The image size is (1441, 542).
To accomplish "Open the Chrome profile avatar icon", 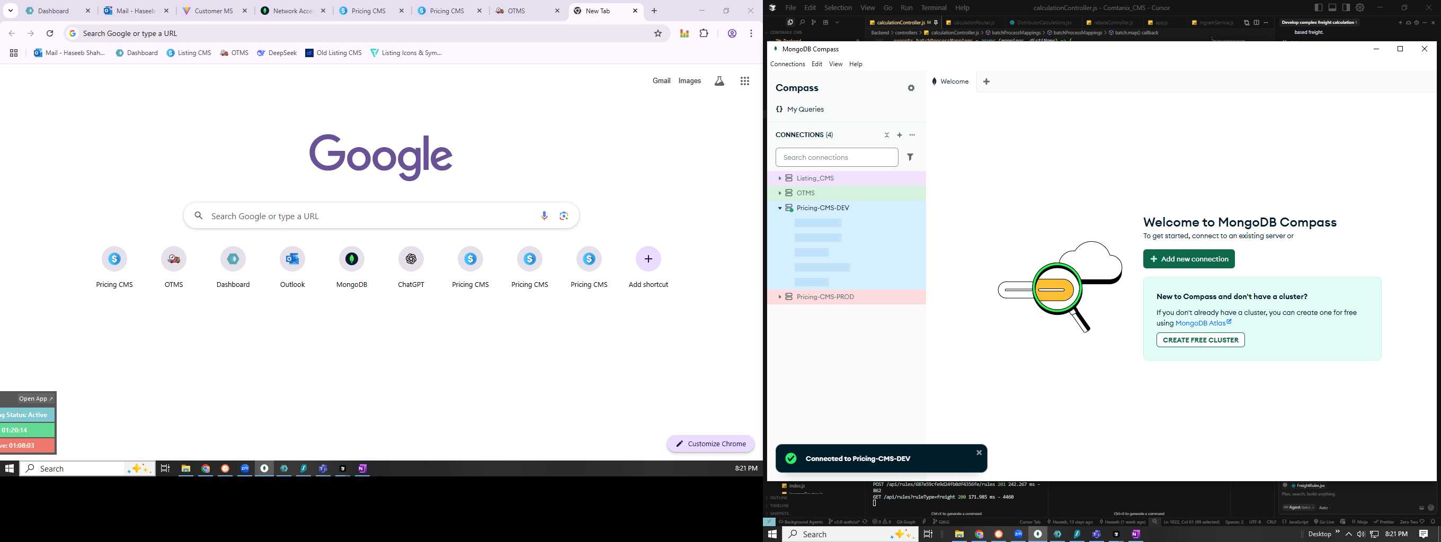I will pyautogui.click(x=732, y=33).
